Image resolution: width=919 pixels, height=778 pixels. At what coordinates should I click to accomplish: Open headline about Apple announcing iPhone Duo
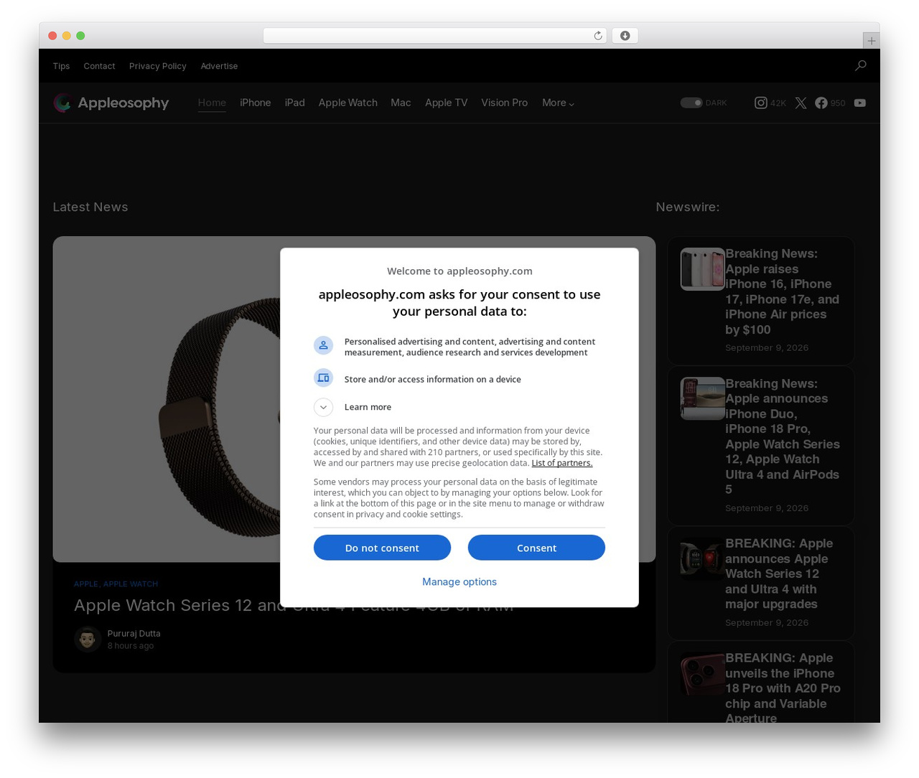783,436
